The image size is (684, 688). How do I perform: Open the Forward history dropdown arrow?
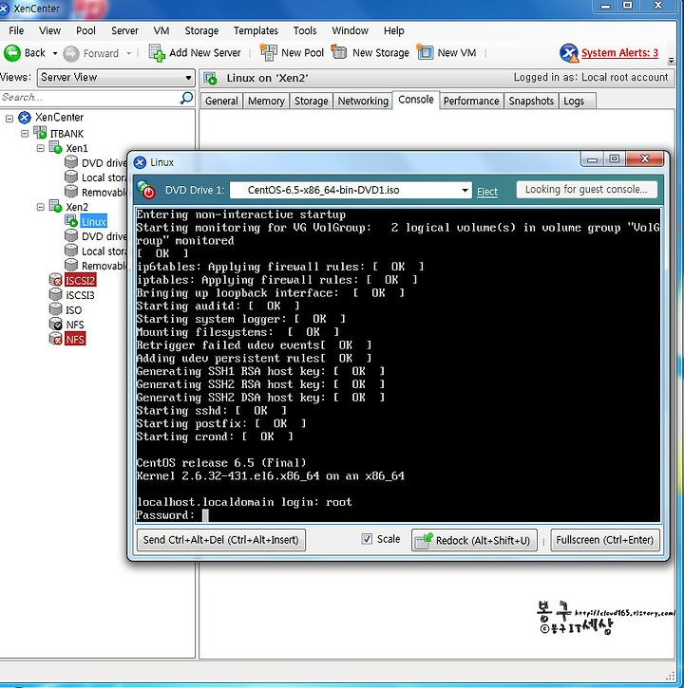tap(128, 53)
